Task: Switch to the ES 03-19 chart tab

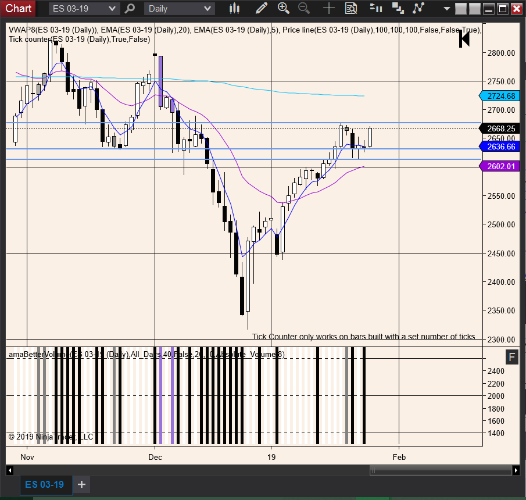Action: 46,485
